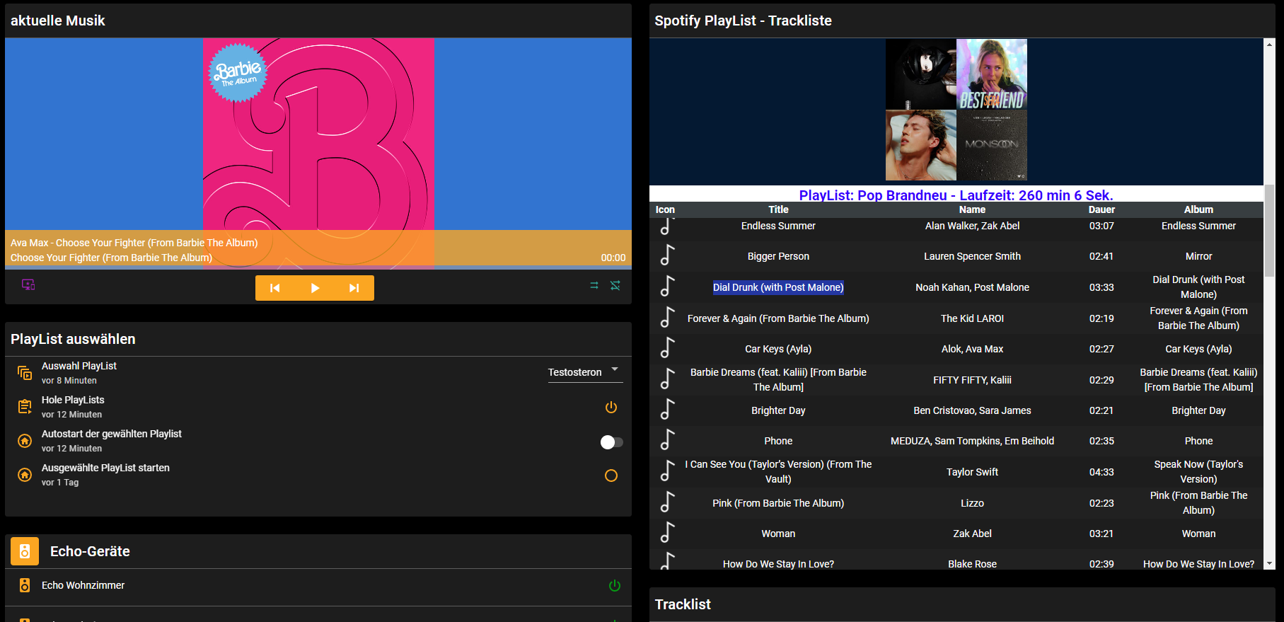Click artist MEDUZA, Sam Tompkins, Em Beihold
This screenshot has width=1284, height=622.
pos(972,441)
